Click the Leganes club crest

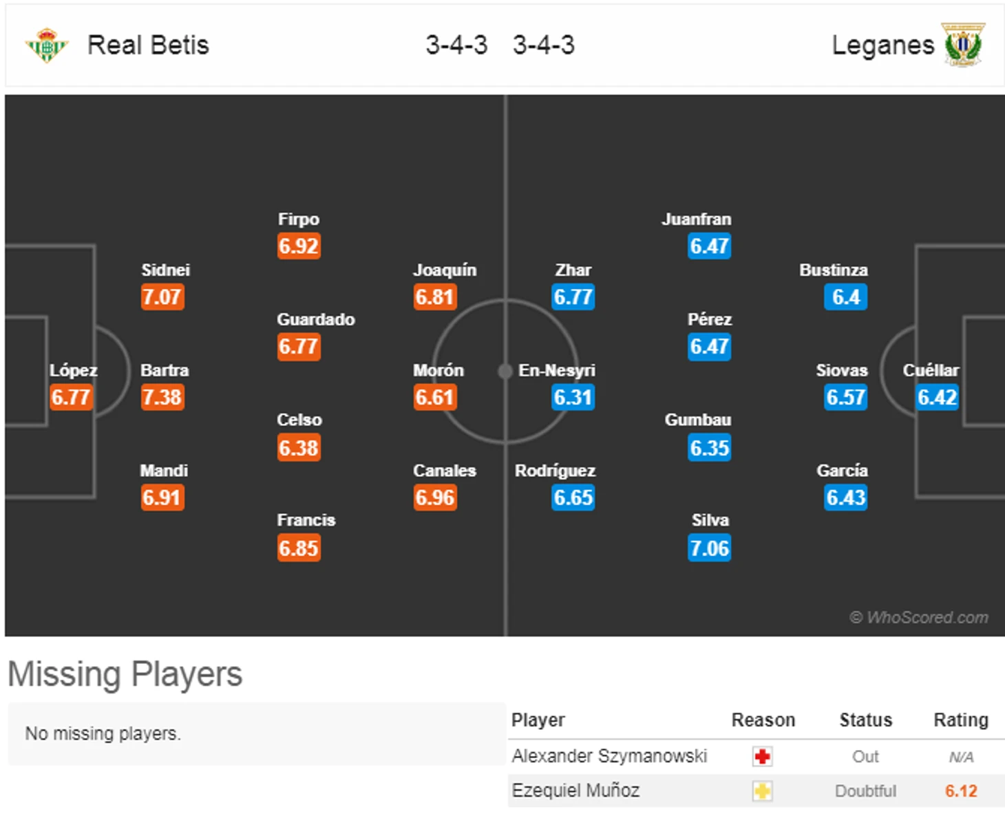click(x=963, y=45)
